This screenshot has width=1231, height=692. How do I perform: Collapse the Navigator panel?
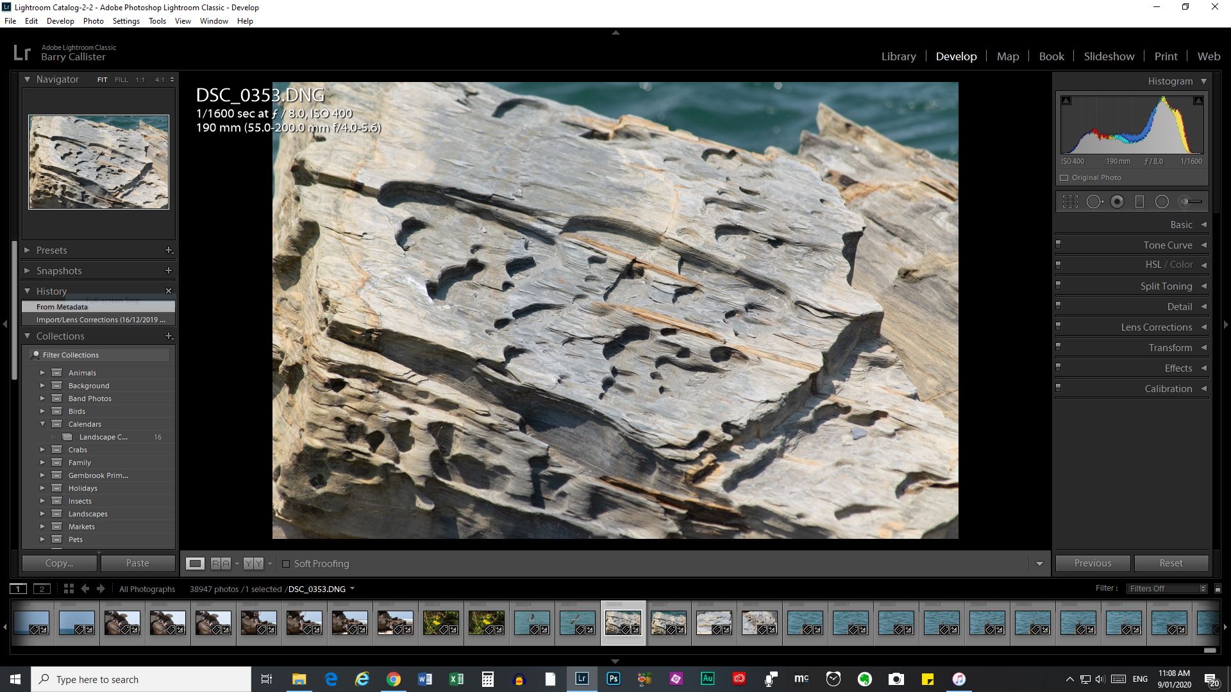[x=28, y=79]
